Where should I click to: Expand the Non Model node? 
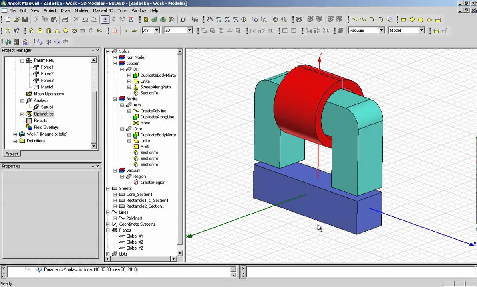(115, 57)
